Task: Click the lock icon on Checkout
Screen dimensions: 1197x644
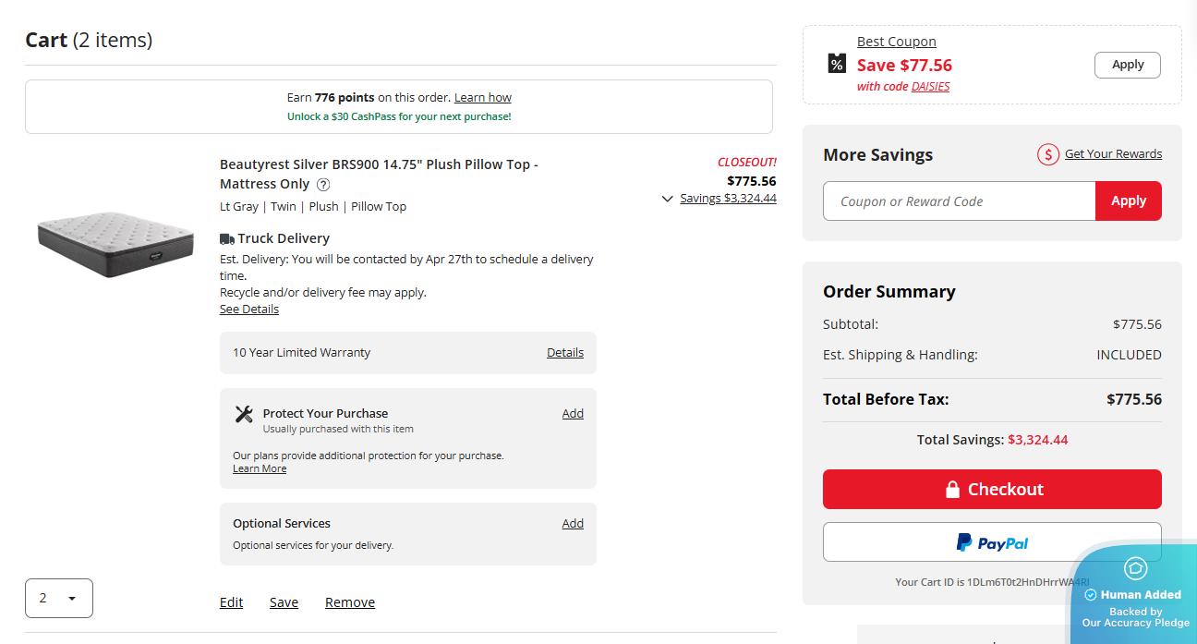Action: click(x=952, y=490)
